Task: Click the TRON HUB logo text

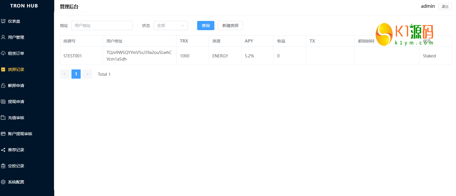Action: click(x=24, y=6)
